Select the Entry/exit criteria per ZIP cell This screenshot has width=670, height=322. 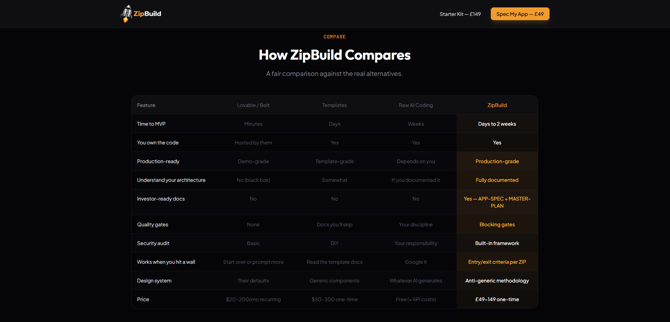click(497, 262)
